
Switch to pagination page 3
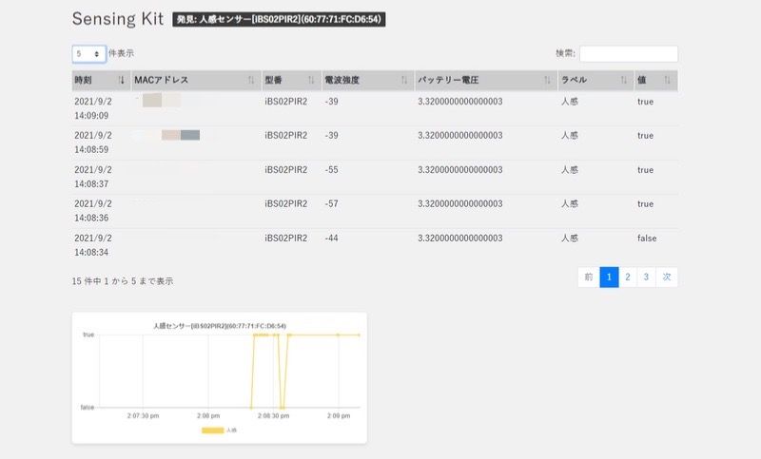[647, 277]
